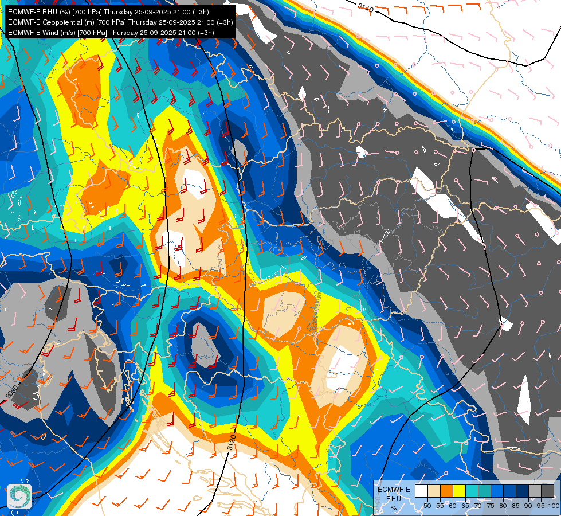Screen dimensions: 561x516
Task: Click the legend value '90'
Action: [528, 506]
